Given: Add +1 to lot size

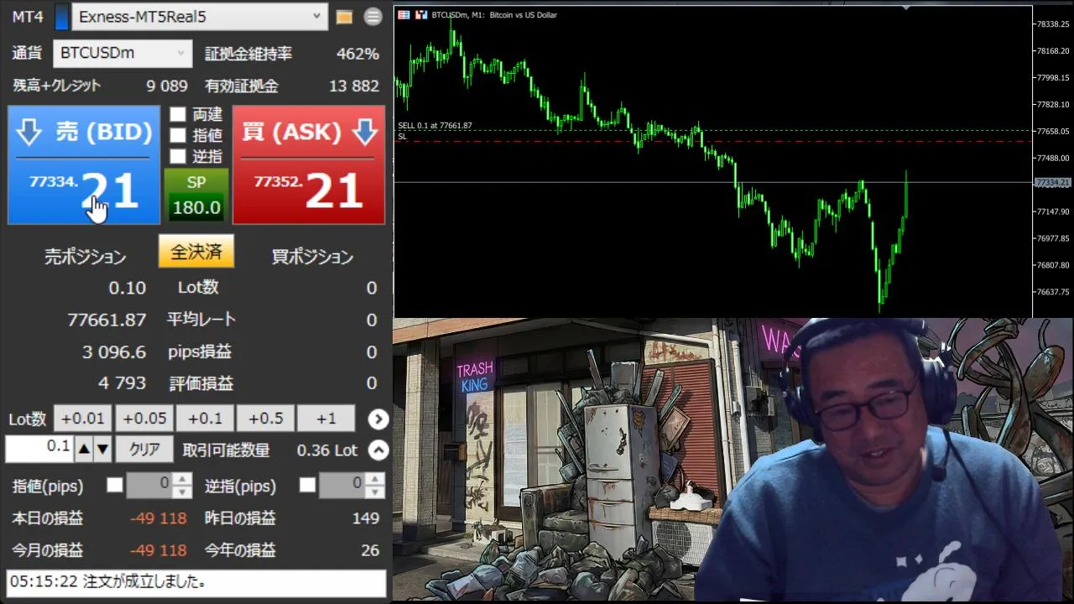Looking at the screenshot, I should (326, 419).
